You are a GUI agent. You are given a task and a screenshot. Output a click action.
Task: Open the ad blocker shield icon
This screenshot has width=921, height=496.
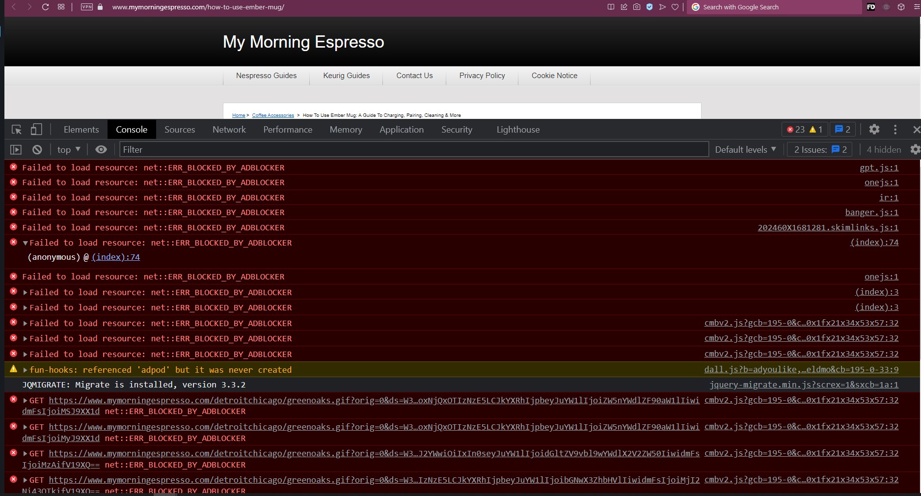tap(650, 7)
